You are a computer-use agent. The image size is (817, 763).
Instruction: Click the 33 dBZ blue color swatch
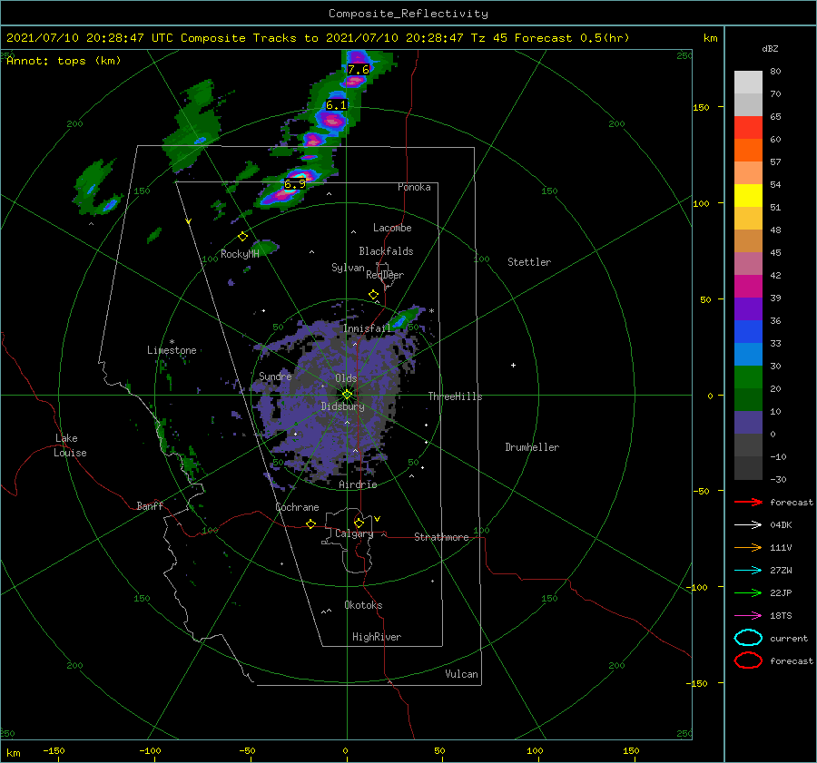(x=748, y=354)
